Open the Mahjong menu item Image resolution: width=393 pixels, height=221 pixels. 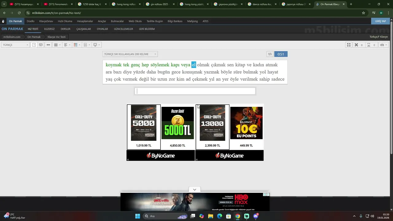[193, 21]
